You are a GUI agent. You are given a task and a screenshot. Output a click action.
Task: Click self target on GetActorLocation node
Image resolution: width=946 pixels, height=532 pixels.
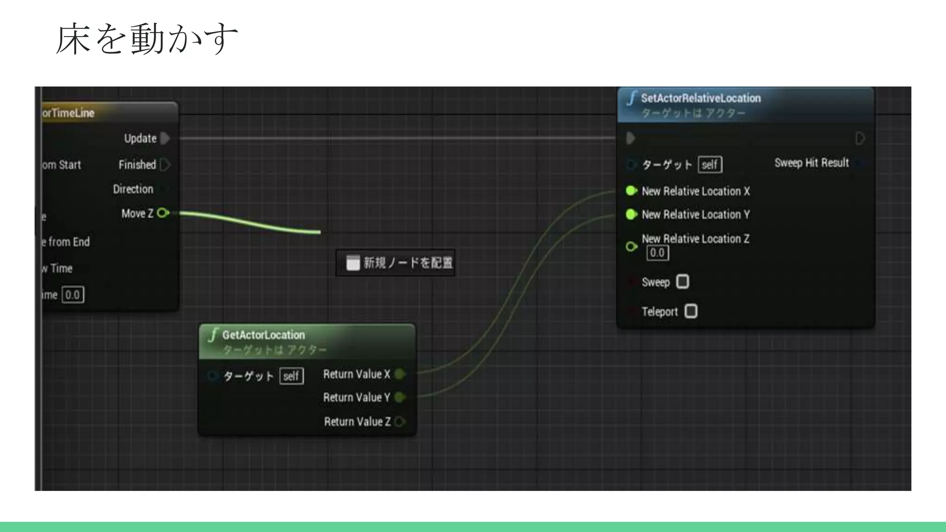coord(291,376)
